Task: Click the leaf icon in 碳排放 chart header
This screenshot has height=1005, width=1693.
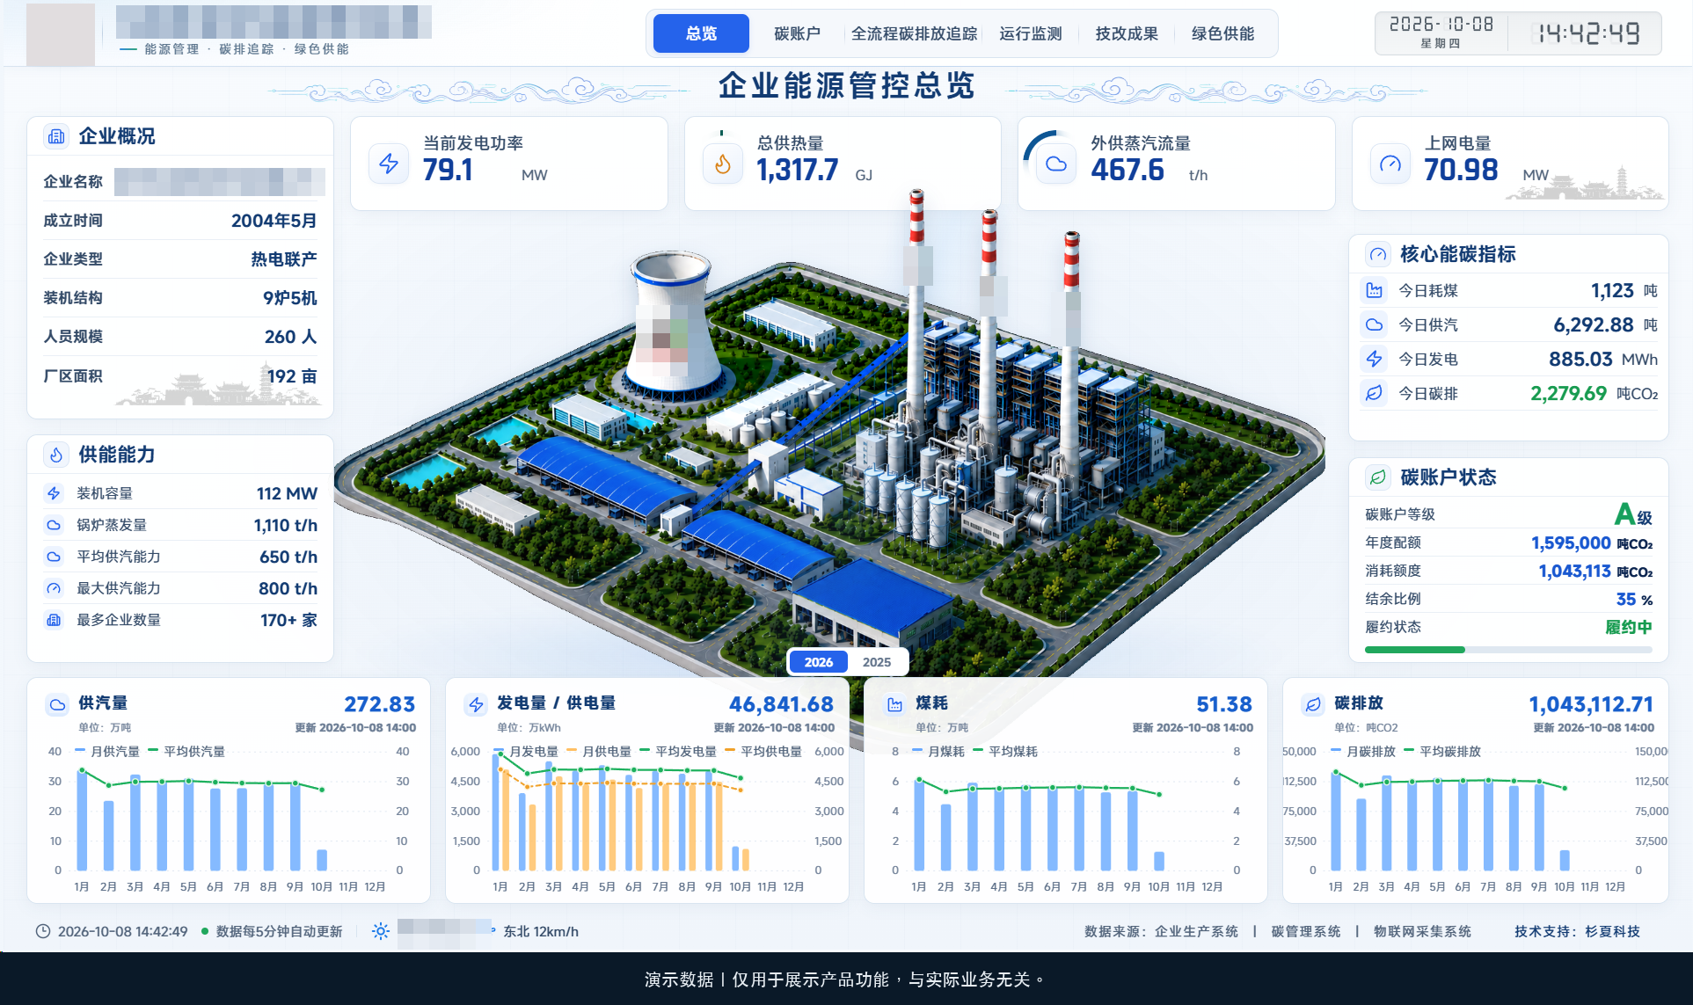Action: click(x=1313, y=704)
